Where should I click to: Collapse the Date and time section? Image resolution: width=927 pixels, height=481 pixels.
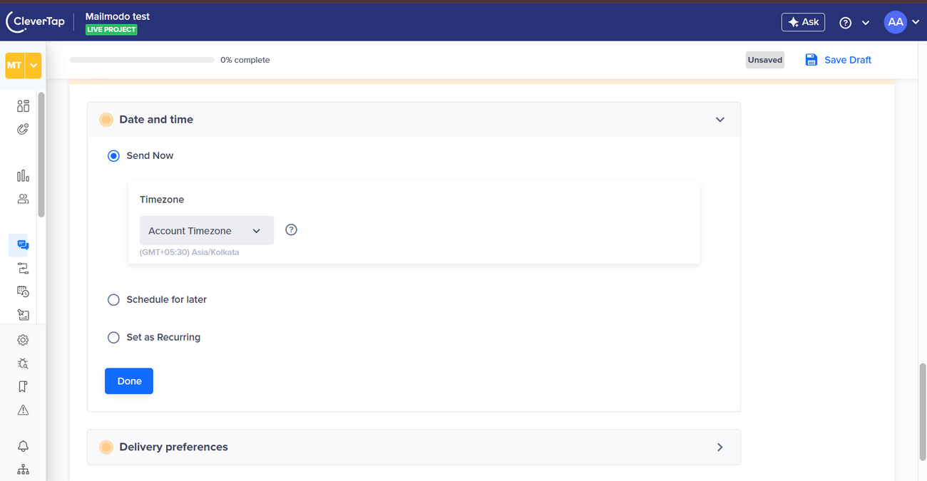click(719, 120)
